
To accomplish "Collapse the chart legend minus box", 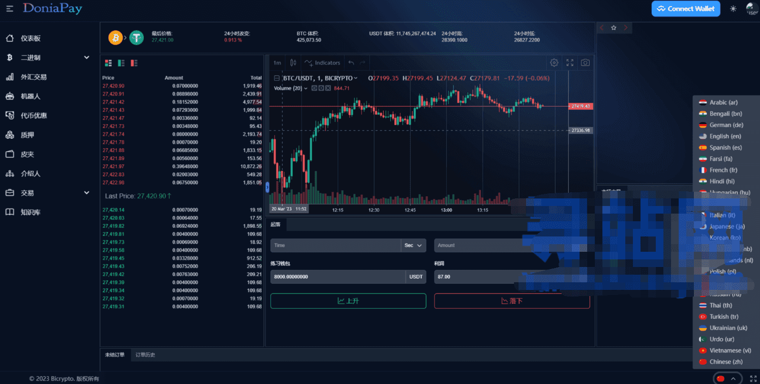I will (x=277, y=78).
